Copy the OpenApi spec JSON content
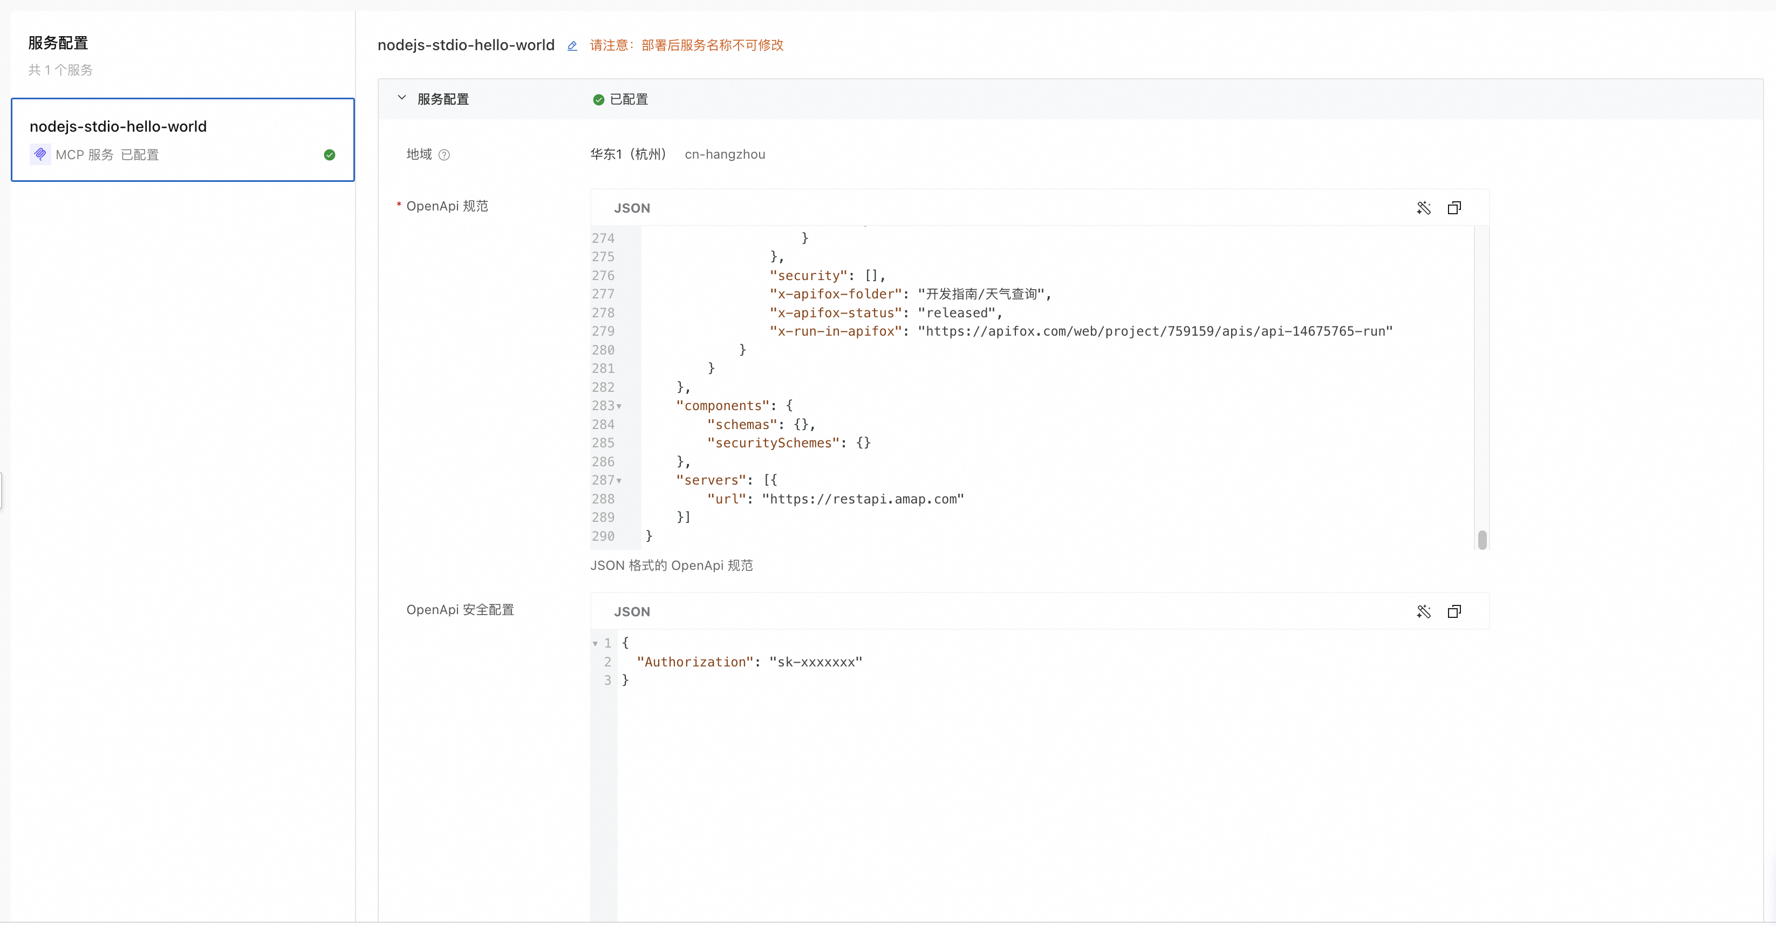This screenshot has width=1776, height=926. coord(1454,208)
